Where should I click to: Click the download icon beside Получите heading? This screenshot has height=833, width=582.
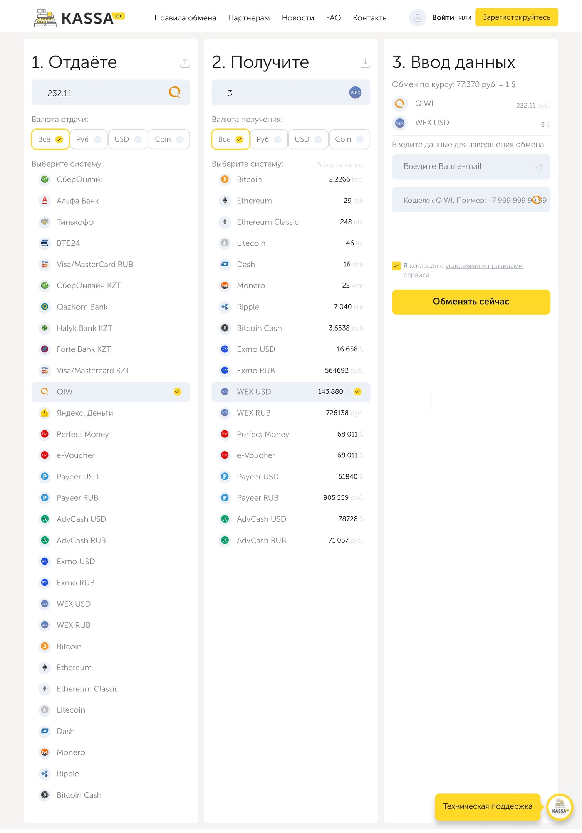(x=365, y=63)
